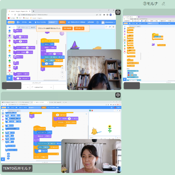Select green Operators category in top-left Scratch

point(10,61)
